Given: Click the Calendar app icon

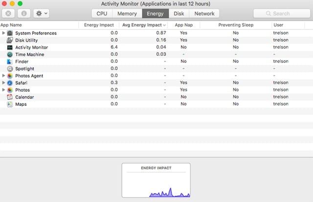Looking at the screenshot, I should (10, 97).
